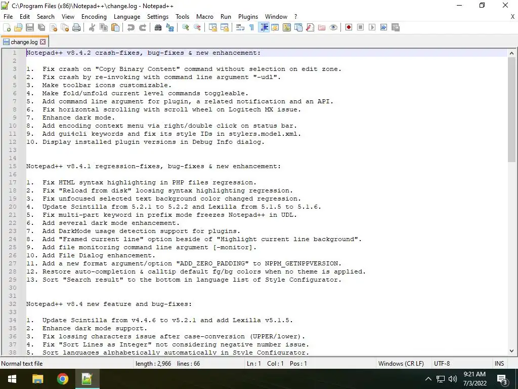Open the Encoding menu
Viewport: 518px width, 389px height.
tap(94, 17)
